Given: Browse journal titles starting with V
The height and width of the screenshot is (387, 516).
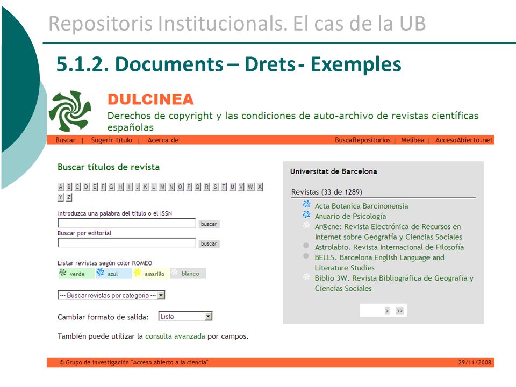Looking at the screenshot, I should click(x=241, y=187).
